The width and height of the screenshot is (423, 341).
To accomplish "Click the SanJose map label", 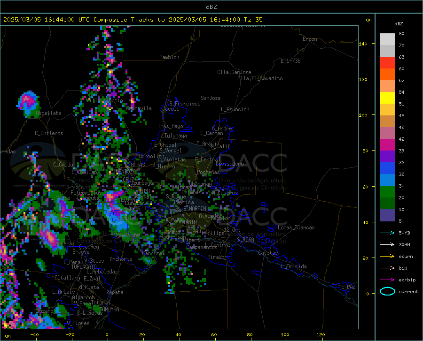I will [211, 98].
